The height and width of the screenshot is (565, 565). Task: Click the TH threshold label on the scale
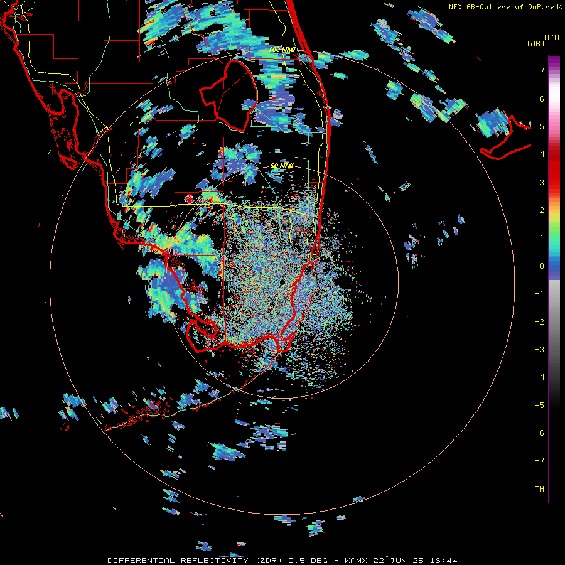[539, 489]
